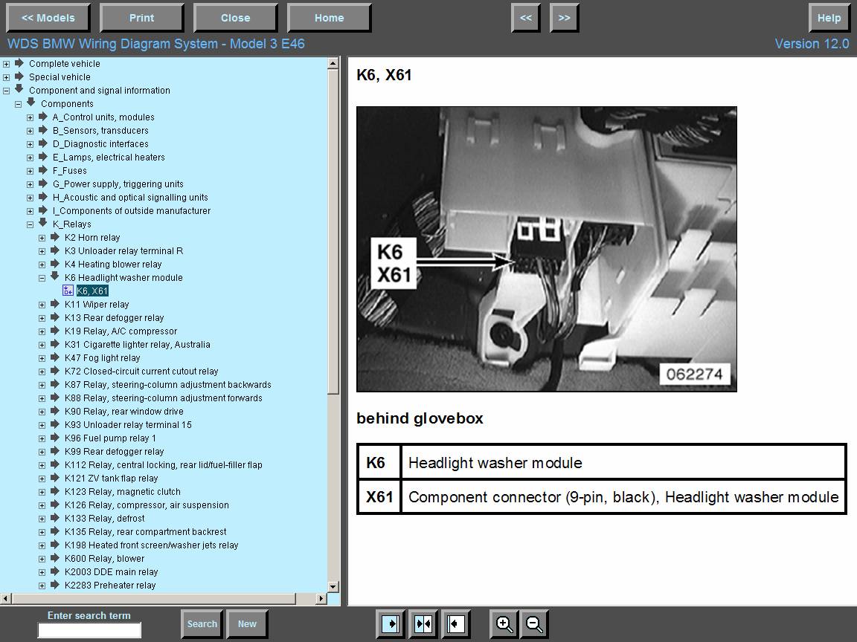Click the Print button
Screen dimensions: 857x642
coord(141,18)
